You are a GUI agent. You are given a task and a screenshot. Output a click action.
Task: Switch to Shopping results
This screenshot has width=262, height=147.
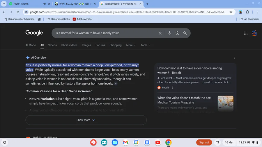click(x=116, y=45)
